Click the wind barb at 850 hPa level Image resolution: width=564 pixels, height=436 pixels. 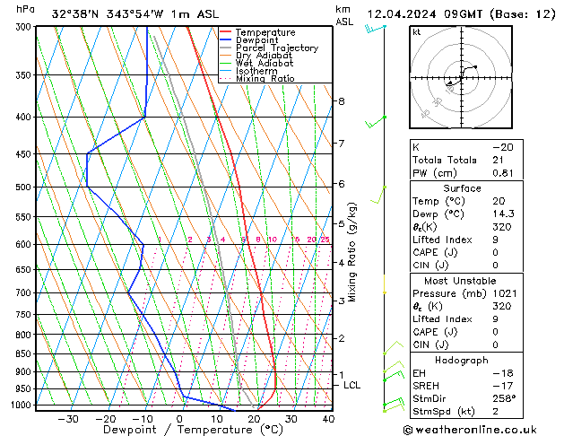394,347
